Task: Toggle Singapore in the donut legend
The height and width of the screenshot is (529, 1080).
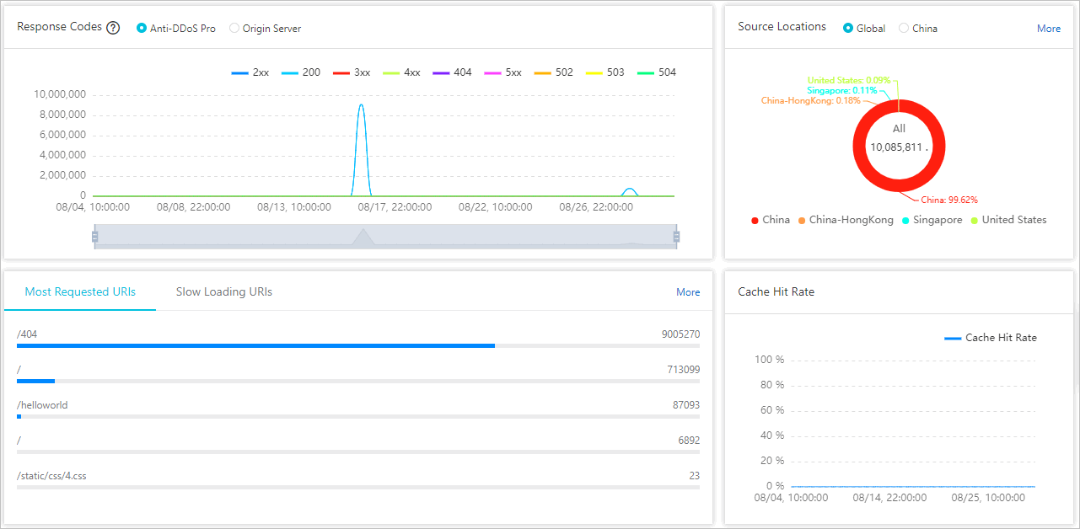Action: tap(932, 220)
